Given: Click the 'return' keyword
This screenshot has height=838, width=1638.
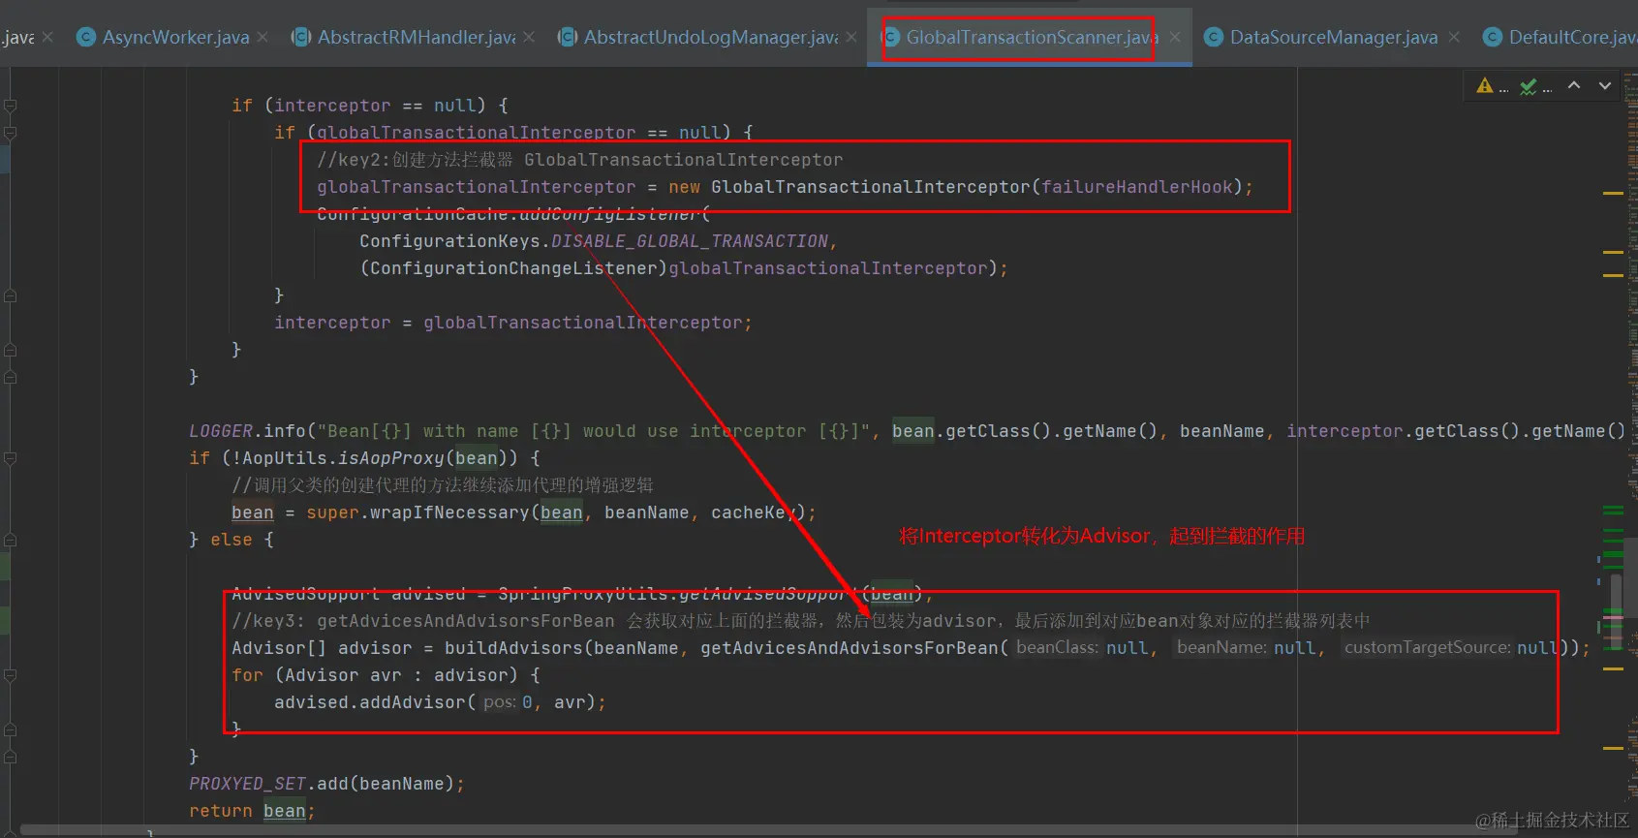Looking at the screenshot, I should point(221,811).
